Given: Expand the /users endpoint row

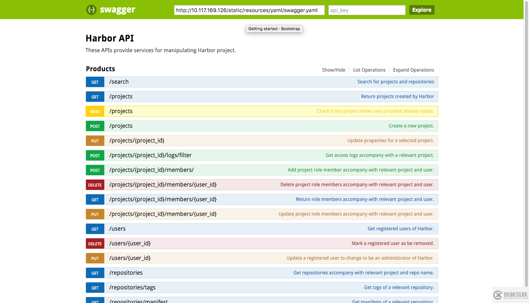Looking at the screenshot, I should coord(118,228).
